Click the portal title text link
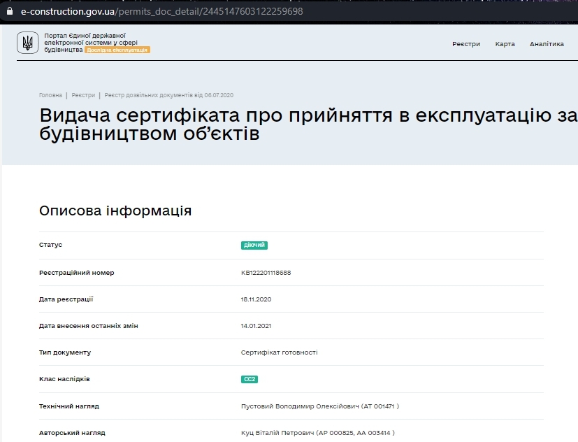The image size is (578, 442). pos(91,43)
